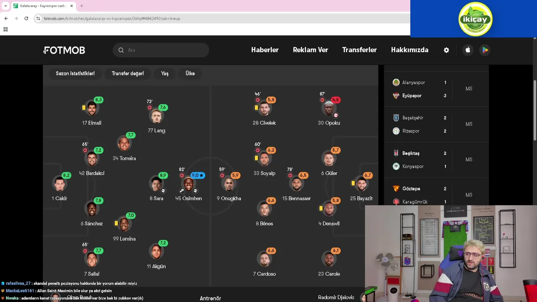The image size is (537, 302).
Task: Select the Transfer değeri filter
Action: [128, 73]
